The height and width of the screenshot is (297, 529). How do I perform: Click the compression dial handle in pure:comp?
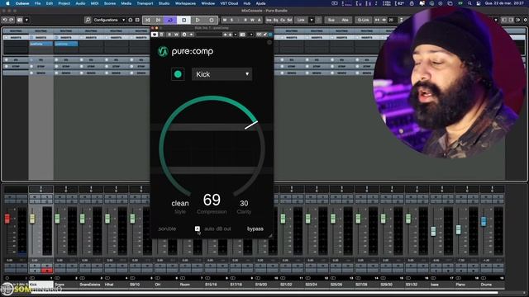click(x=251, y=125)
